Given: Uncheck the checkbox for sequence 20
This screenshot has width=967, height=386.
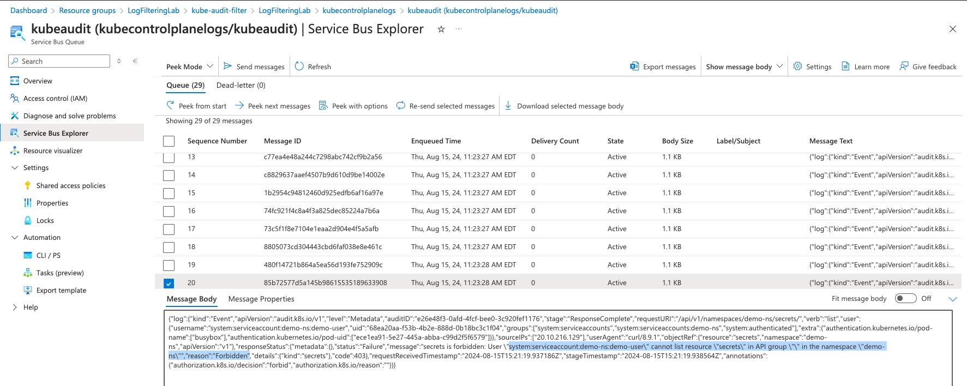Looking at the screenshot, I should coord(169,283).
